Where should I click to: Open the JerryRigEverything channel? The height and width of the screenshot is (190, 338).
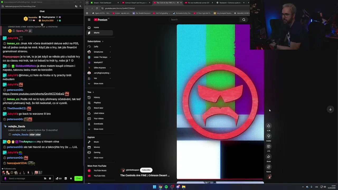[x=99, y=73]
